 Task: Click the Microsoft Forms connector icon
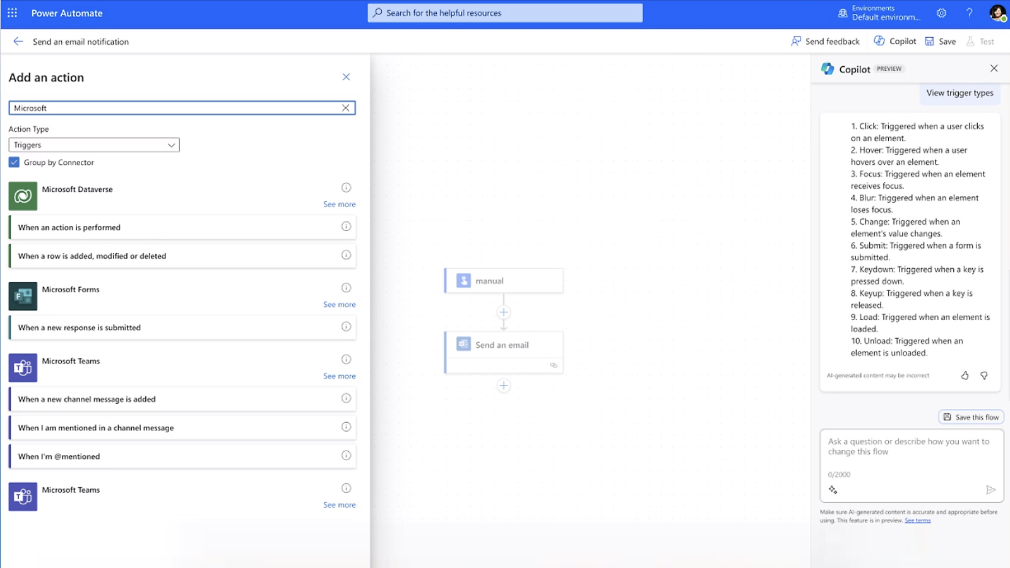[23, 296]
